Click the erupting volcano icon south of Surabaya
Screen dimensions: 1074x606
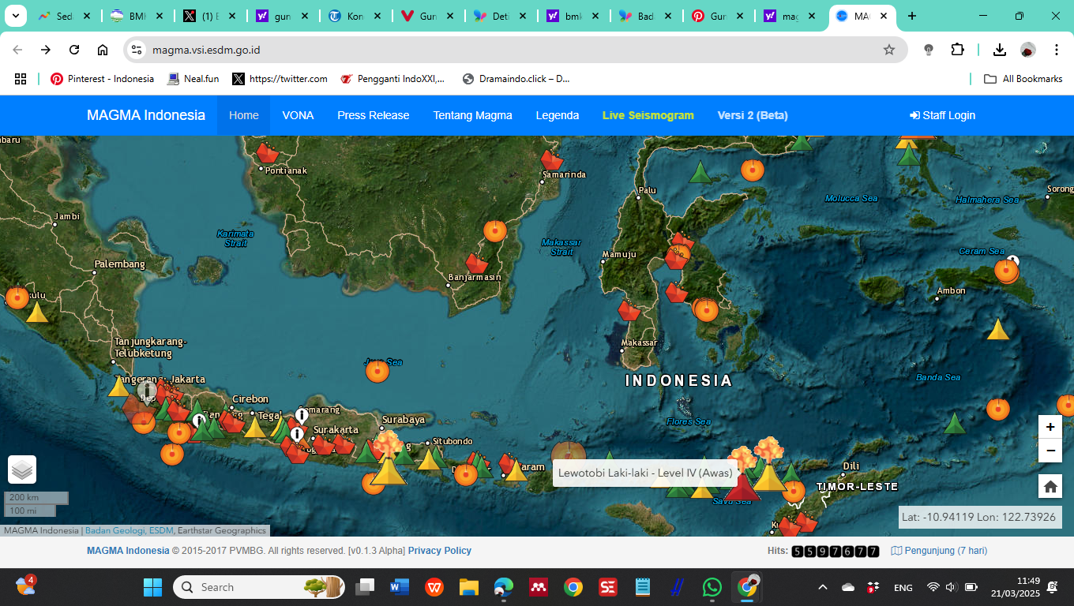pyautogui.click(x=388, y=459)
